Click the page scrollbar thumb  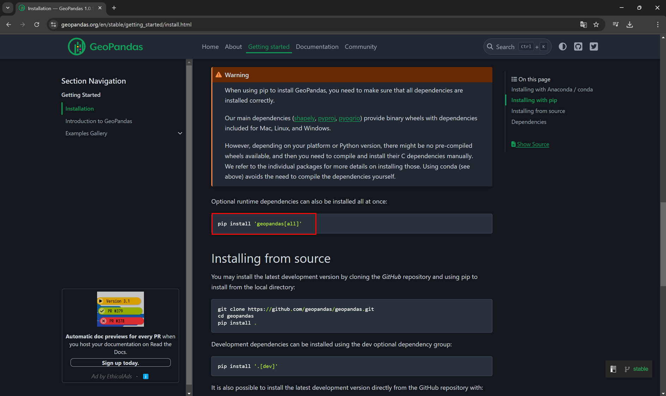click(663, 245)
